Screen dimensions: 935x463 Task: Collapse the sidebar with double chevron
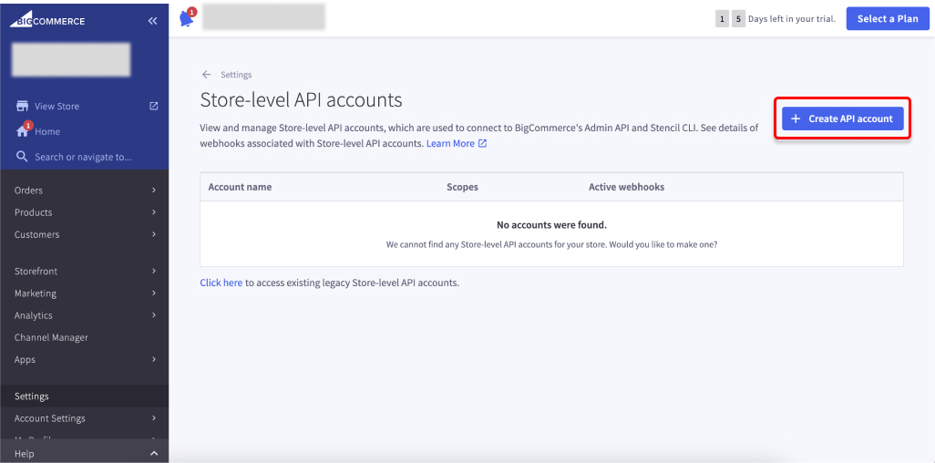153,21
